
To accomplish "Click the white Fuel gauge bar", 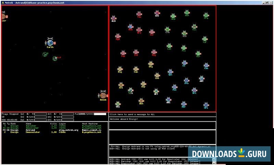I will click(100, 114).
